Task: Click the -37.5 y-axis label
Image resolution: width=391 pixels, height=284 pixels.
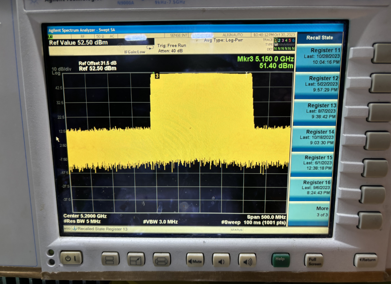Action: [67, 199]
